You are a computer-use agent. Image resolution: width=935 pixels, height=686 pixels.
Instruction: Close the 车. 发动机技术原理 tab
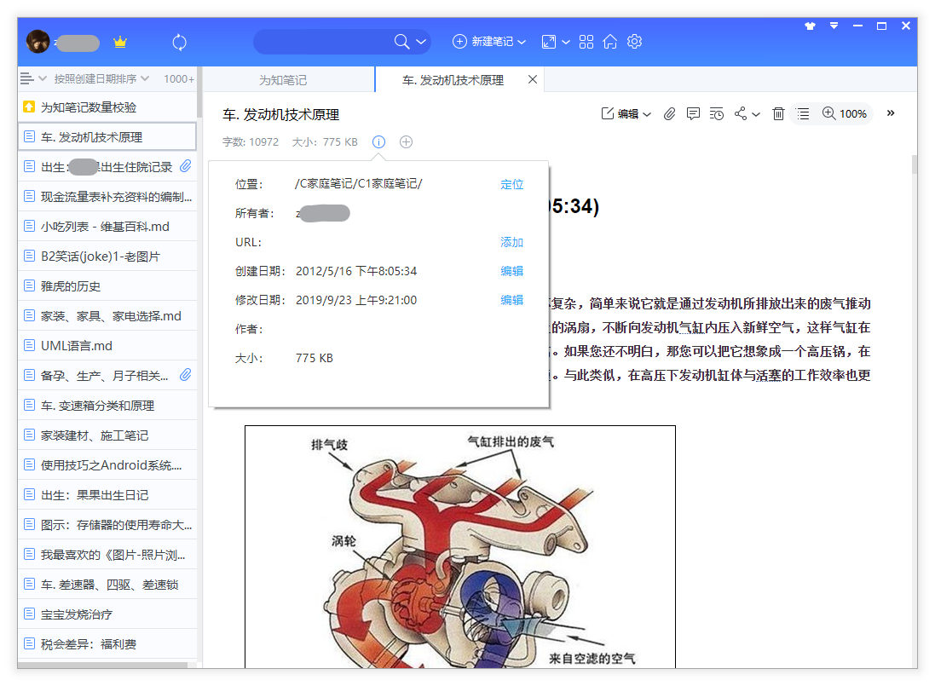tap(533, 79)
